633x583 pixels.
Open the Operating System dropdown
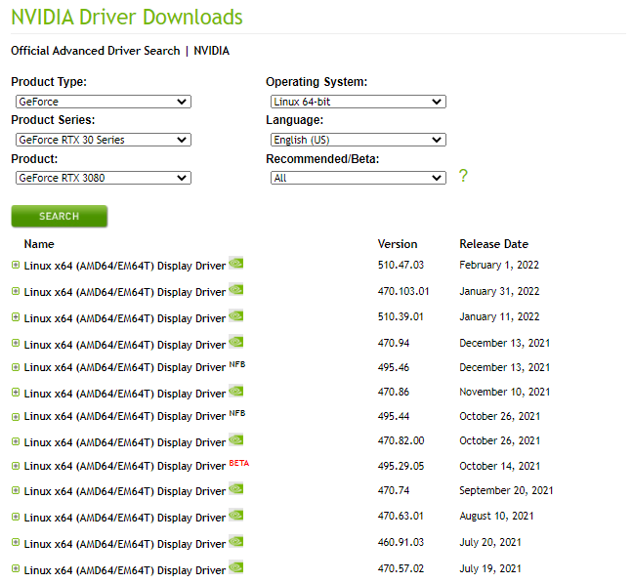pos(359,102)
